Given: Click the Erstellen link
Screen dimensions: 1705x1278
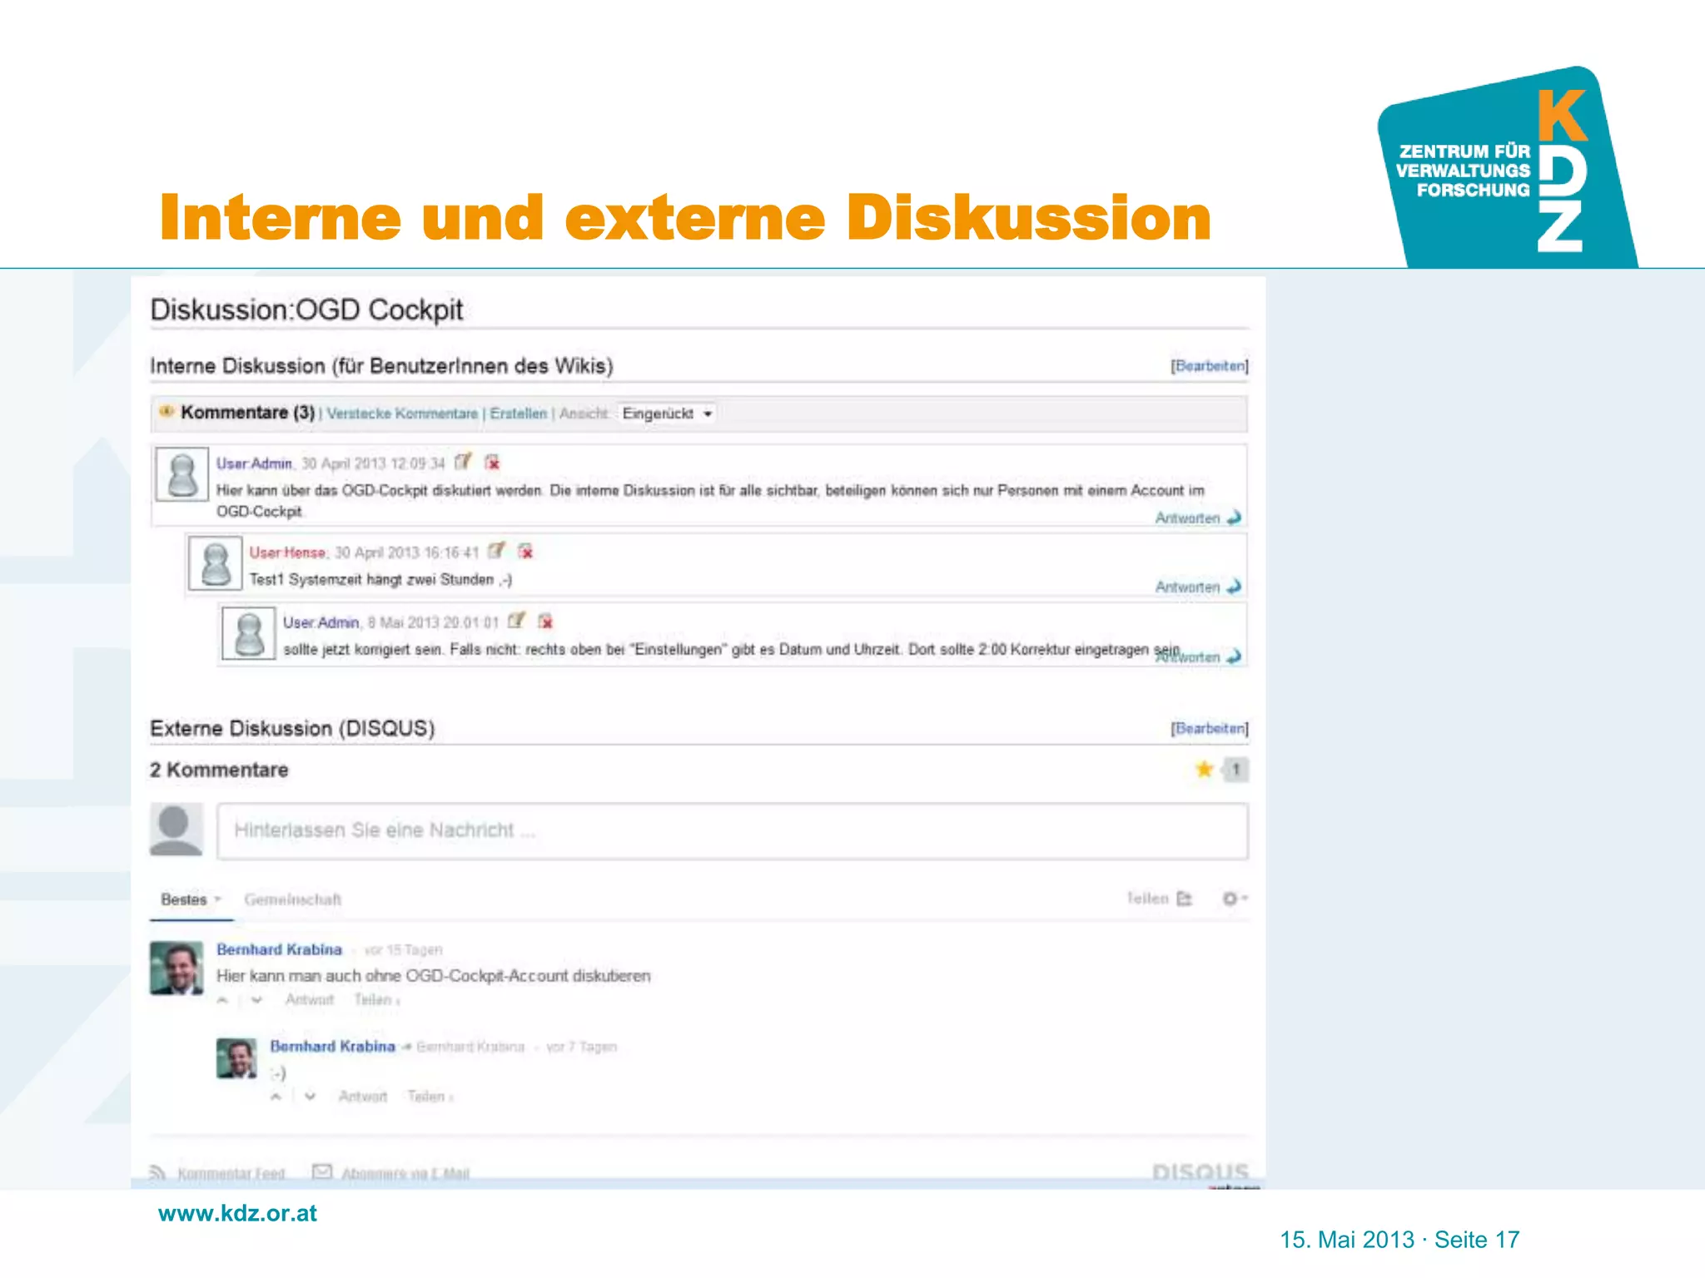Looking at the screenshot, I should pos(518,414).
